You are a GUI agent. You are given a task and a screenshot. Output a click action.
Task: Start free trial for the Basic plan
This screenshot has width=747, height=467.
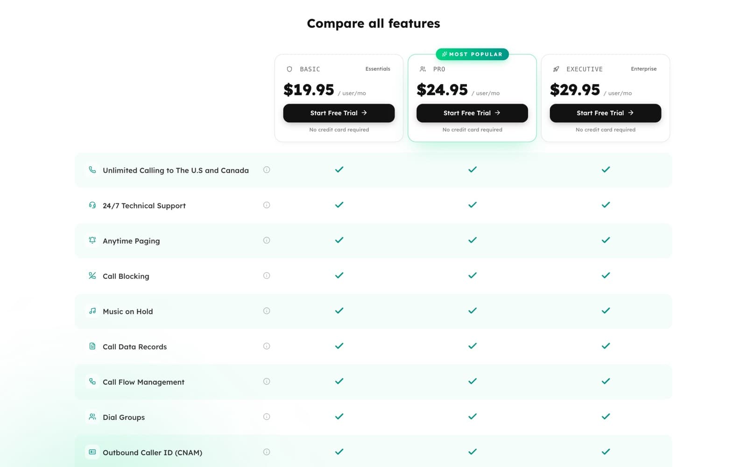pos(339,113)
